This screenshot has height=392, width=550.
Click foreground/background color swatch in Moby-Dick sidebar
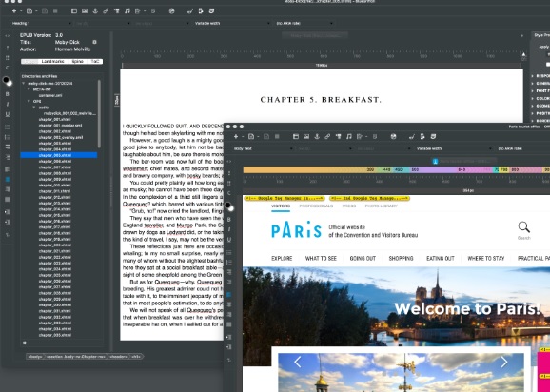click(8, 81)
